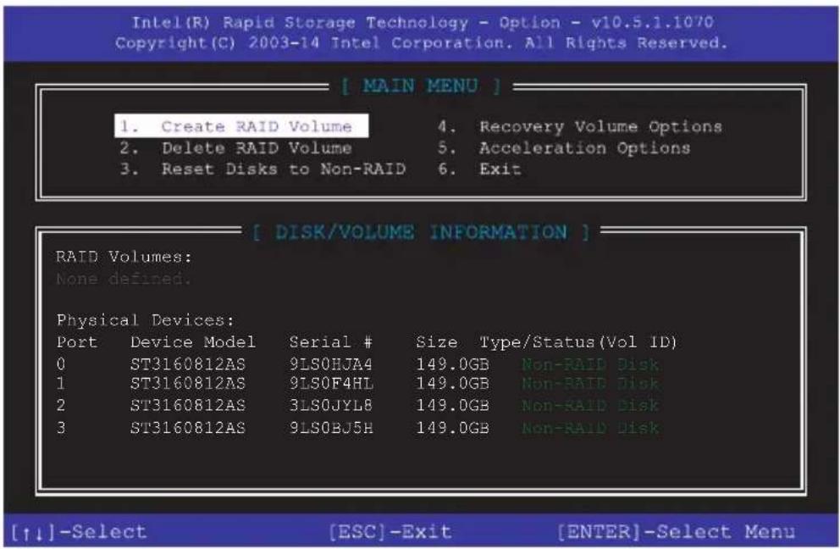This screenshot has height=549, width=840.
Task: Open Acceleration Options entry
Action: (564, 148)
